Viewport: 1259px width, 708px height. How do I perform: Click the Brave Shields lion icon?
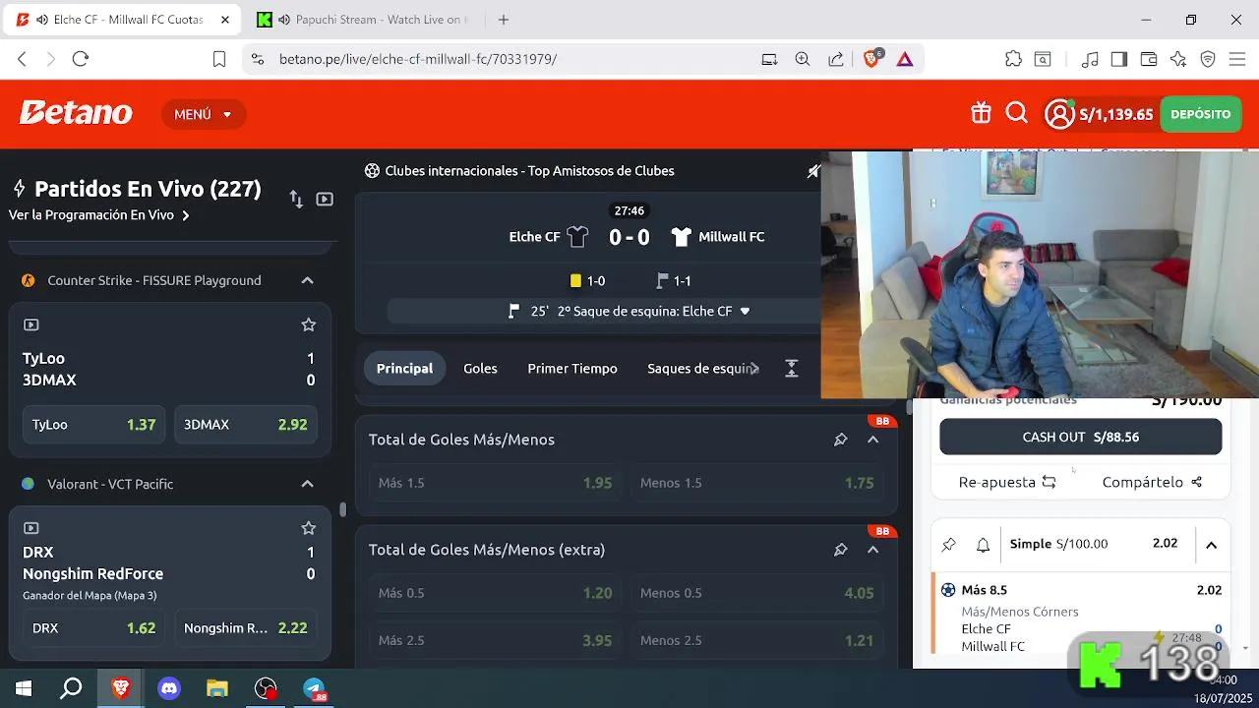tap(871, 59)
